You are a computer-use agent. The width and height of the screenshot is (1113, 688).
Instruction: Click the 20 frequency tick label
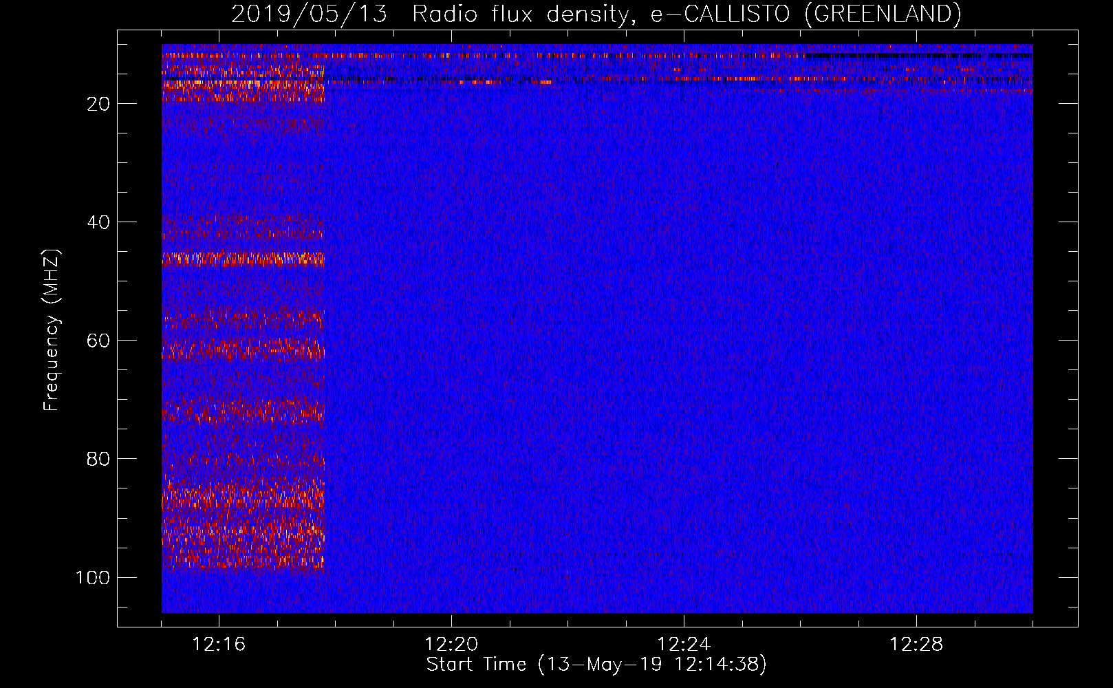pyautogui.click(x=98, y=104)
